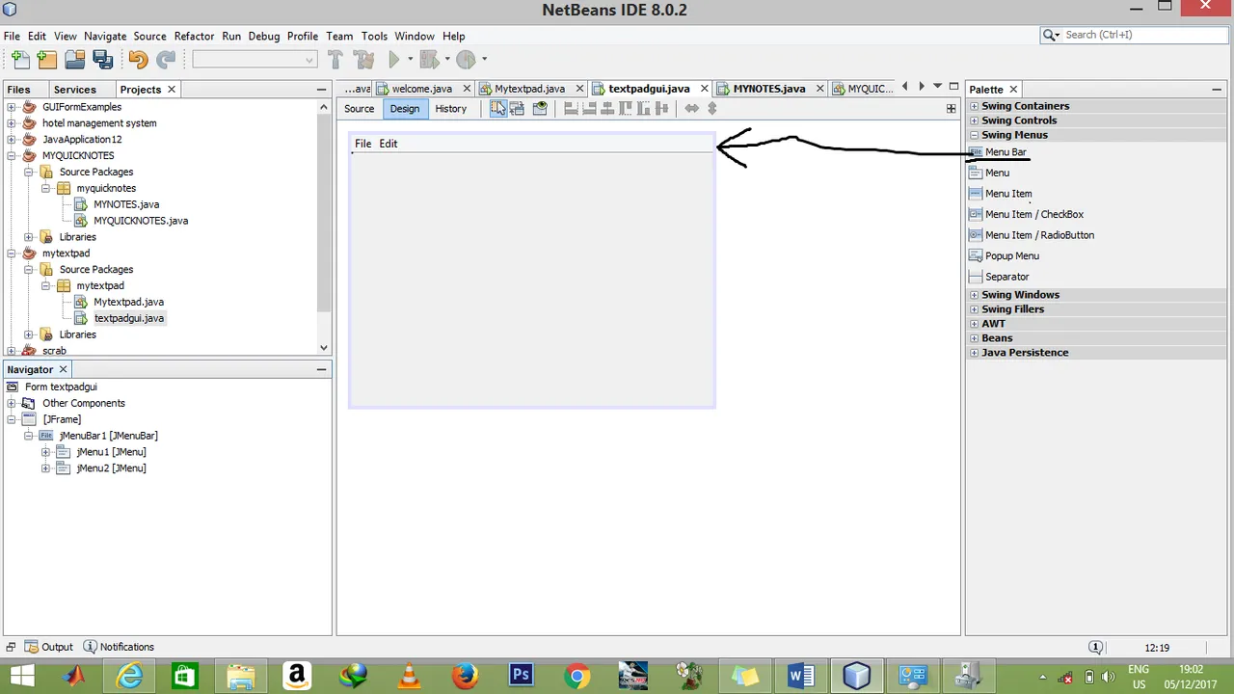
Task: Open the Output window button
Action: tap(49, 647)
